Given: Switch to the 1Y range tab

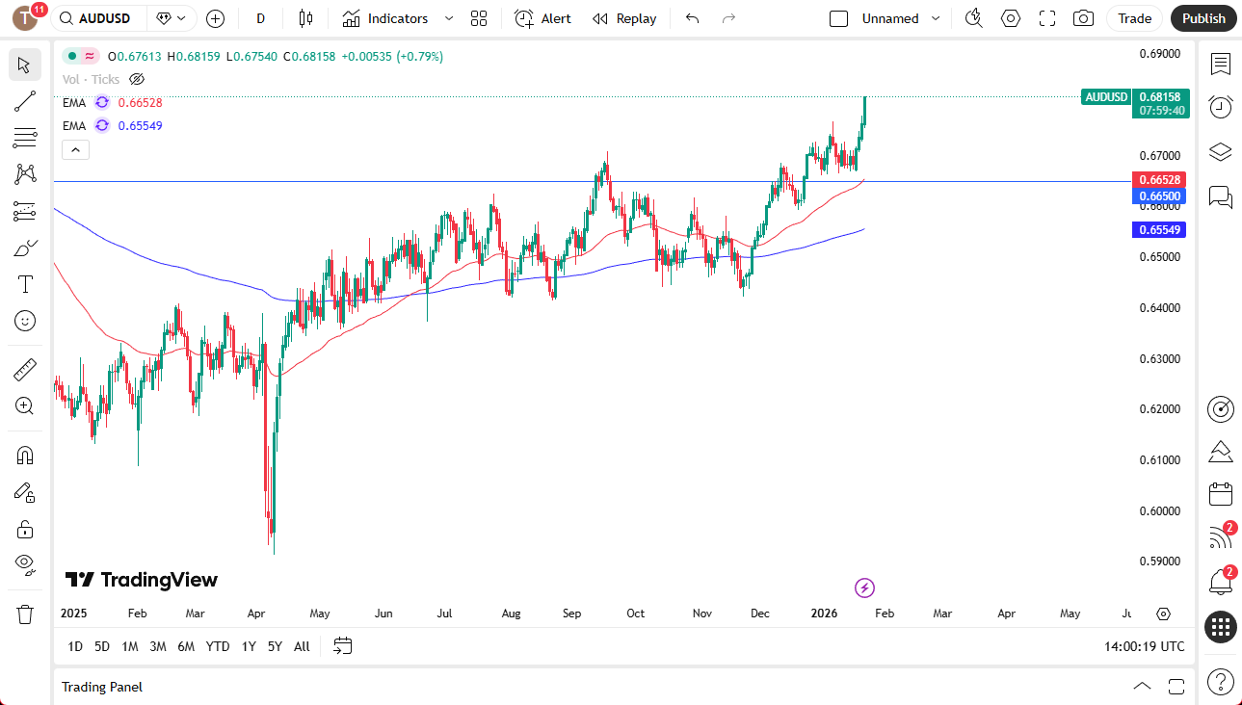Looking at the screenshot, I should tap(248, 646).
